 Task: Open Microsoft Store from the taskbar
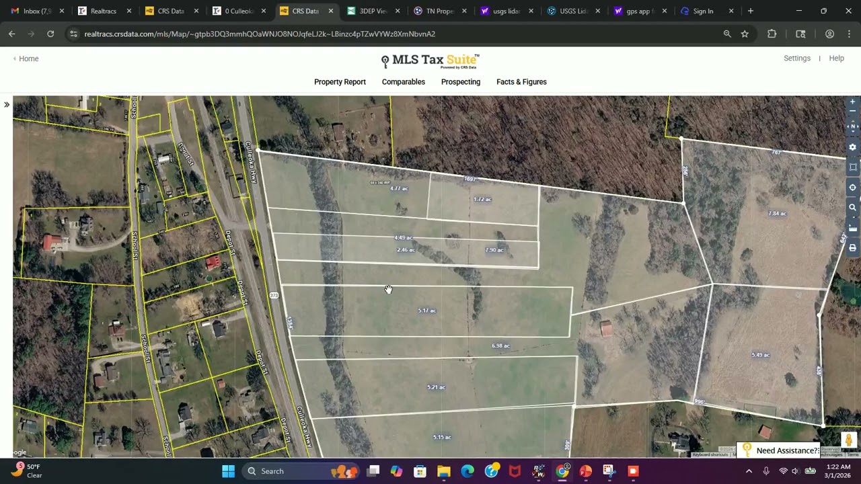pos(420,471)
